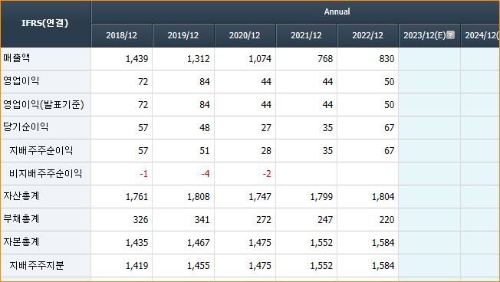Click total liabilities value 341
Image resolution: width=500 pixels, height=282 pixels.
[x=202, y=219]
